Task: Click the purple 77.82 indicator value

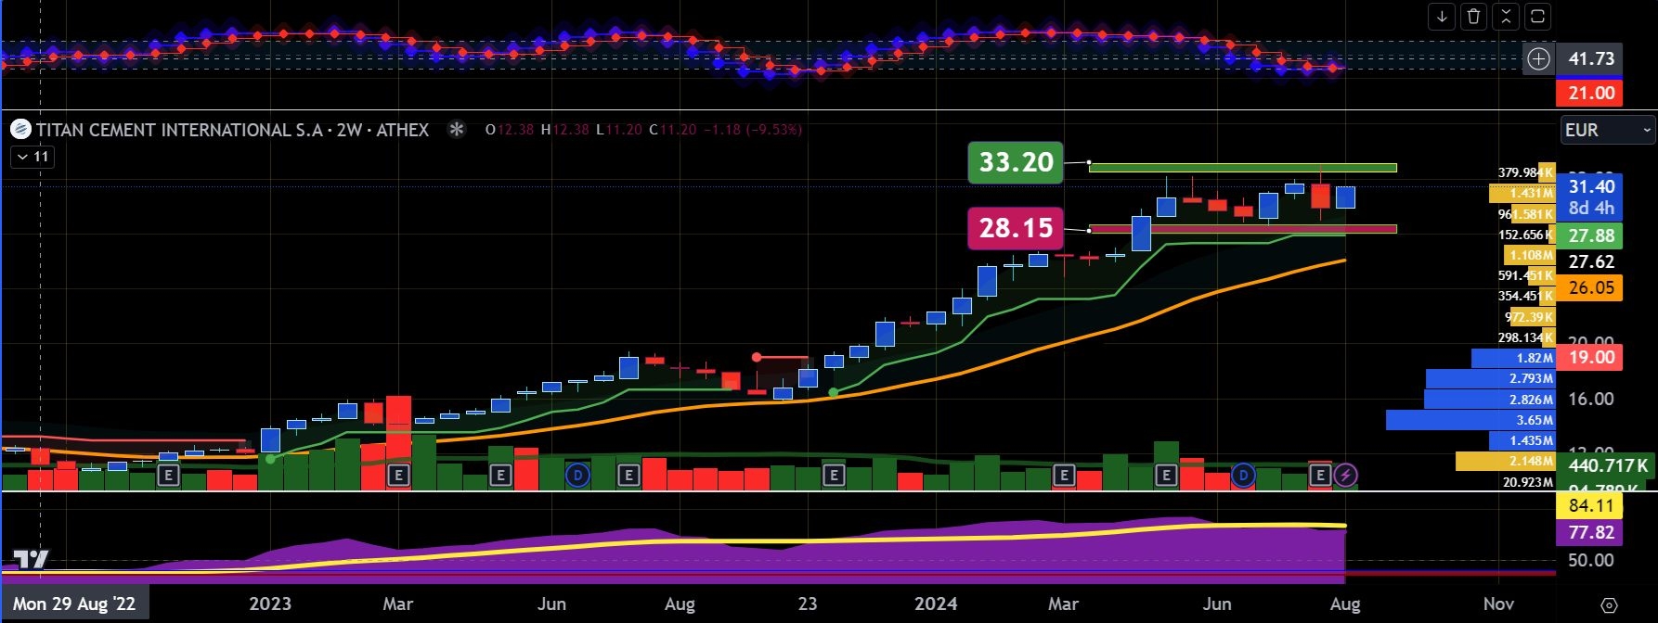Action: pos(1591,532)
